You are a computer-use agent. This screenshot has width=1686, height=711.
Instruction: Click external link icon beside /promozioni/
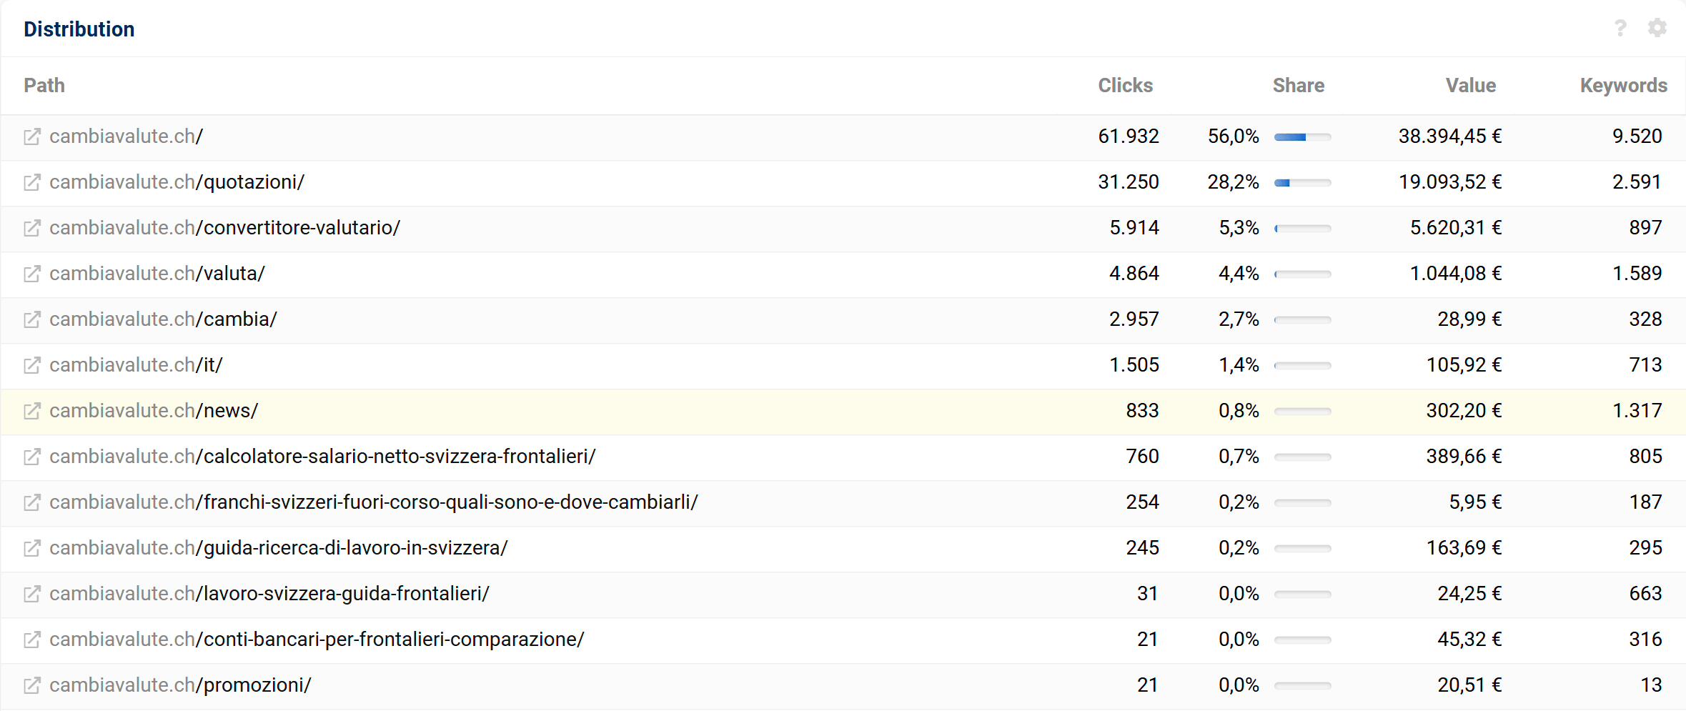tap(32, 685)
